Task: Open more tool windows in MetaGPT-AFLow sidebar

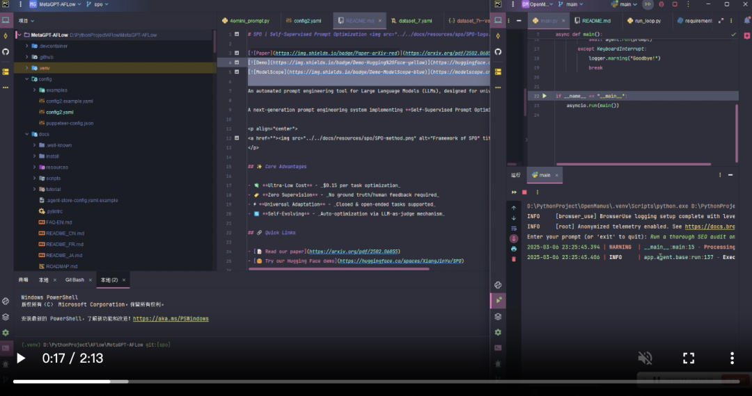Action: tap(6, 88)
